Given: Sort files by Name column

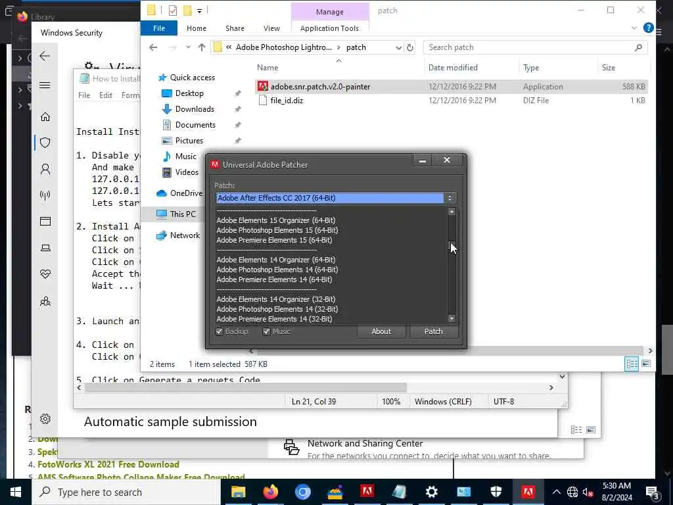Looking at the screenshot, I should point(267,68).
